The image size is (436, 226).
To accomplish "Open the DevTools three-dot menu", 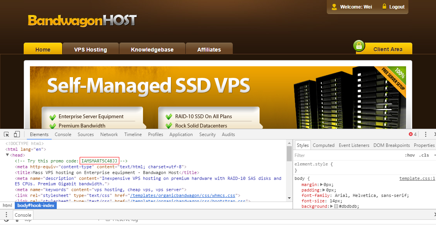I will [x=426, y=134].
